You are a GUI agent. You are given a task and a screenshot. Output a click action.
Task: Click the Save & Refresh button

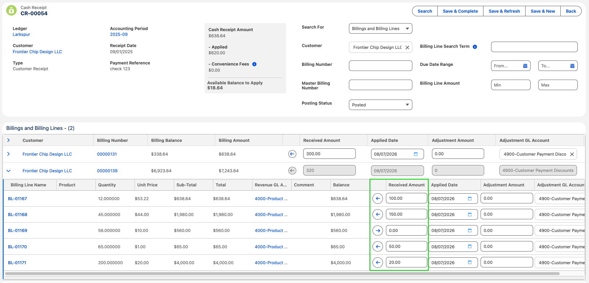point(504,11)
